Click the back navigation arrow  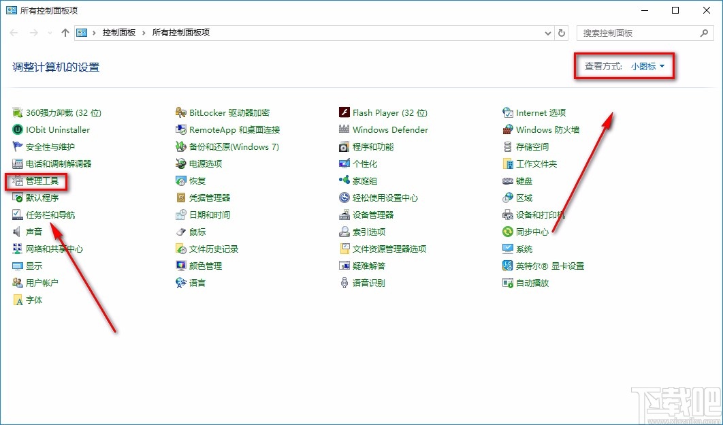coord(14,32)
